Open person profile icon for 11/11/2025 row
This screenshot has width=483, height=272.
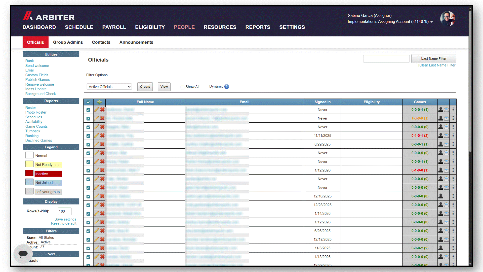440,135
